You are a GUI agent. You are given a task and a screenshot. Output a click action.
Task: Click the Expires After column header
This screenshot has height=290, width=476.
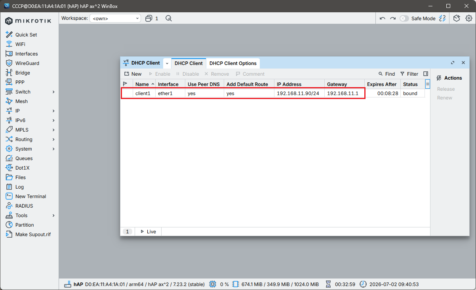pyautogui.click(x=382, y=84)
